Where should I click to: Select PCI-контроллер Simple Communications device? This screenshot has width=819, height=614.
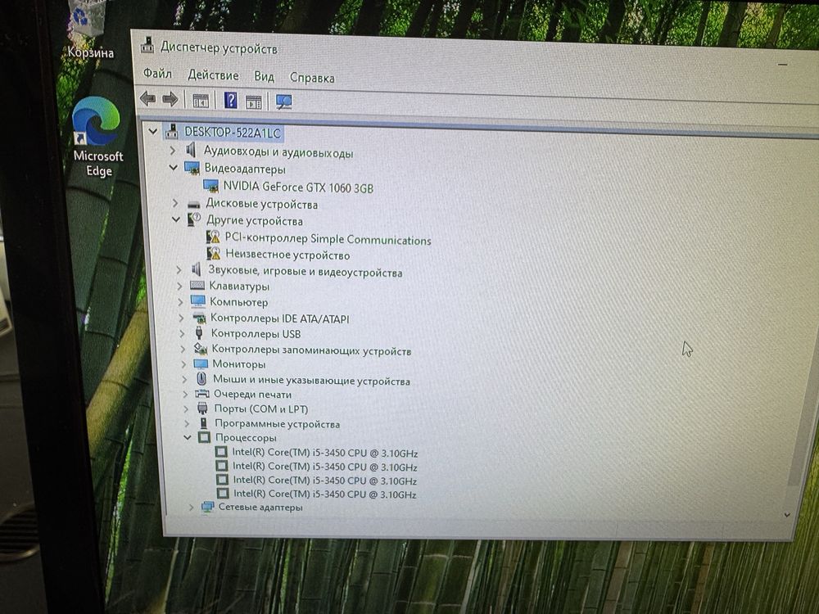pyautogui.click(x=328, y=239)
